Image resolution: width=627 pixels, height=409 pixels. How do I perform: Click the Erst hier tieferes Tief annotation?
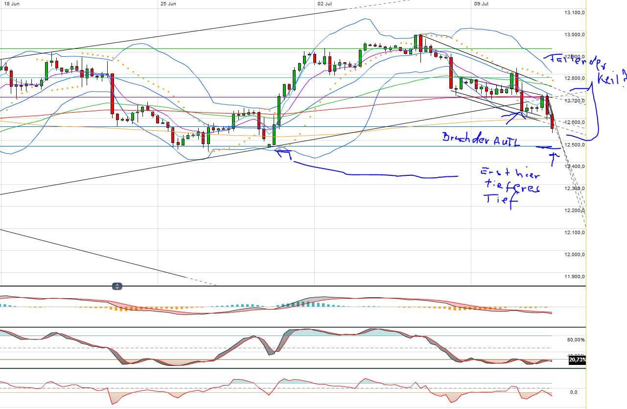[509, 186]
